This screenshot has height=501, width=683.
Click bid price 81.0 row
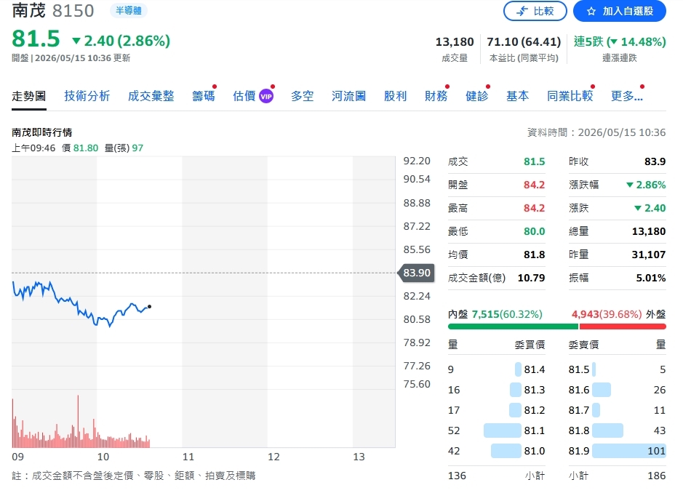click(497, 451)
